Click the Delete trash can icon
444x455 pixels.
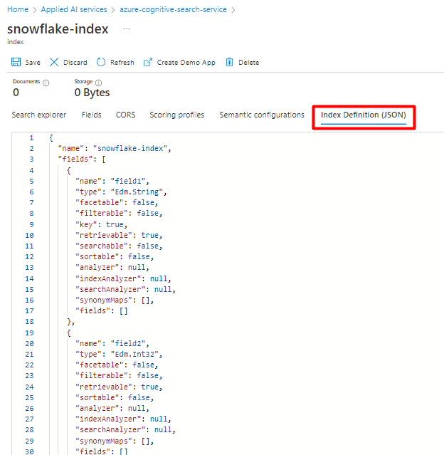[x=229, y=62]
